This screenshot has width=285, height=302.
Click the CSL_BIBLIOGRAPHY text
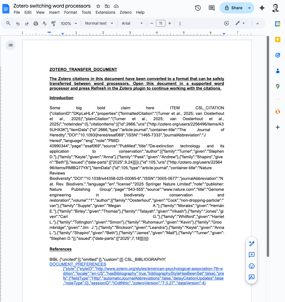[x=145, y=259]
